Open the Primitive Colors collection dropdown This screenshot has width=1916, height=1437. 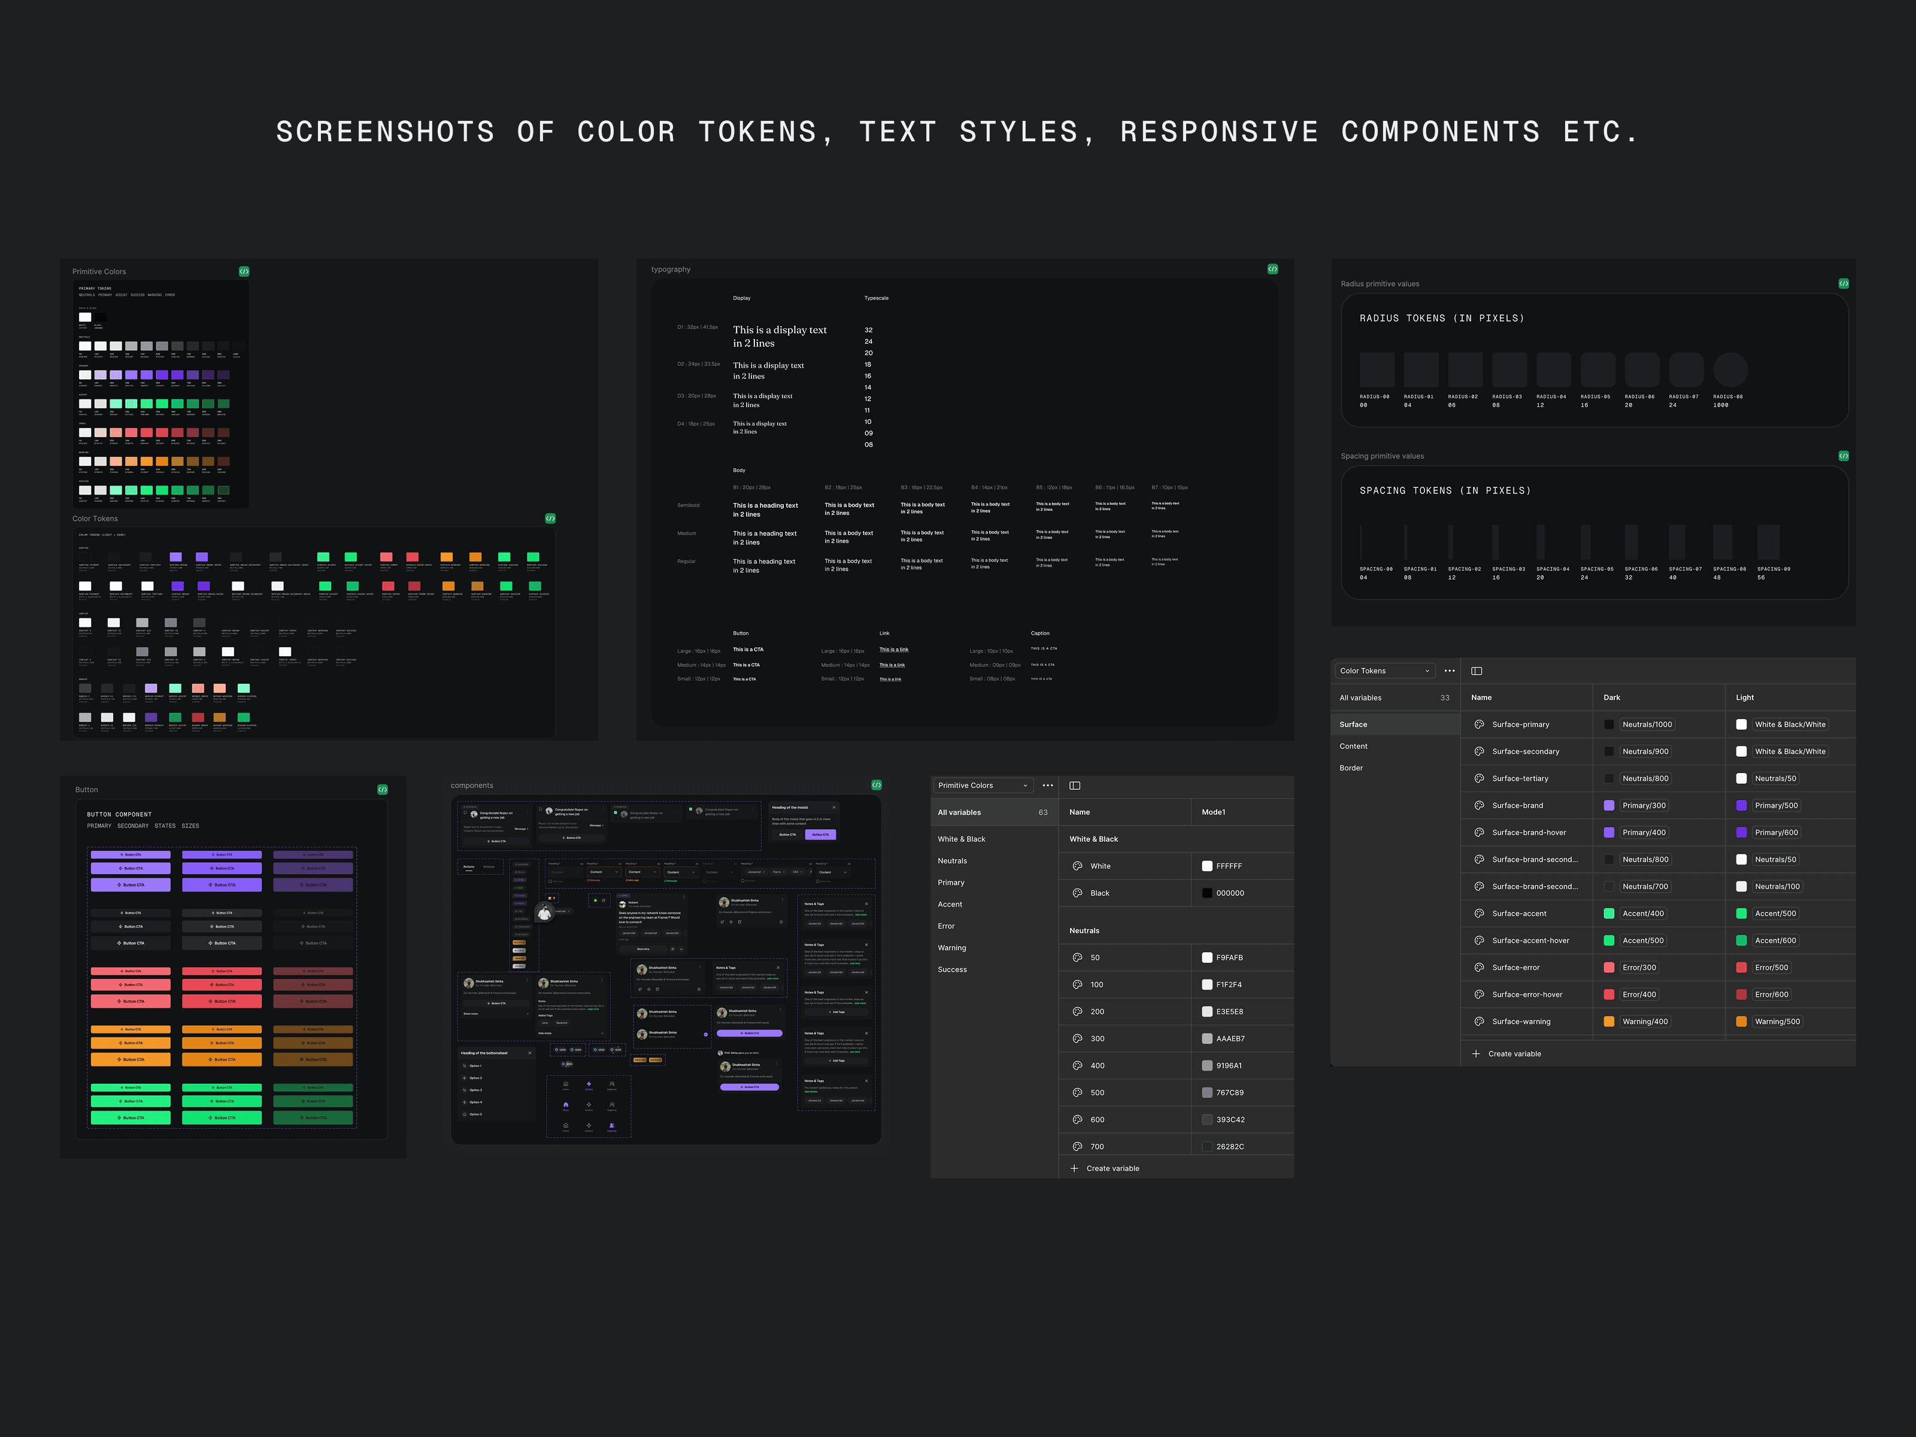coord(983,786)
